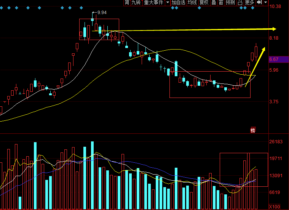Toggle the 重大事件 major events display
This screenshot has height=210, width=289.
click(154, 3)
